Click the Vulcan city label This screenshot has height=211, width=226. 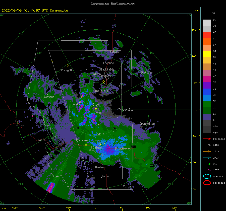point(128,186)
